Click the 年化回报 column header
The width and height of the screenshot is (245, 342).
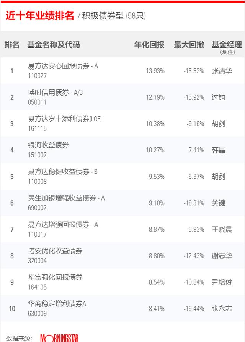tap(149, 45)
